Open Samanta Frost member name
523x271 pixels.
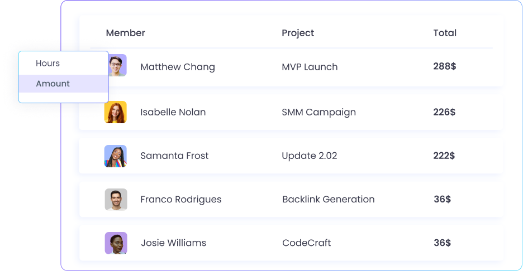(174, 156)
